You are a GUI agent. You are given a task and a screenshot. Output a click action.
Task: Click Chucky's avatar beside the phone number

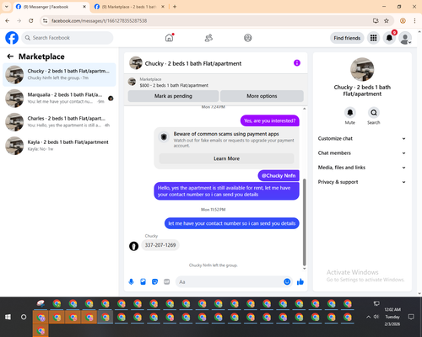point(133,246)
